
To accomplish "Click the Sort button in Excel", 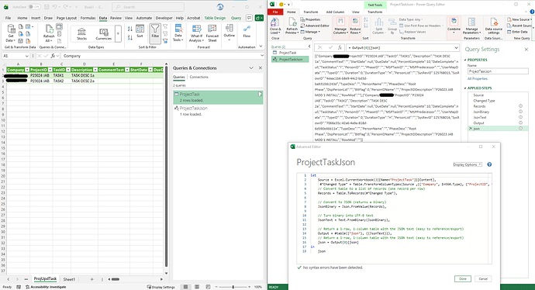I will tap(140, 31).
